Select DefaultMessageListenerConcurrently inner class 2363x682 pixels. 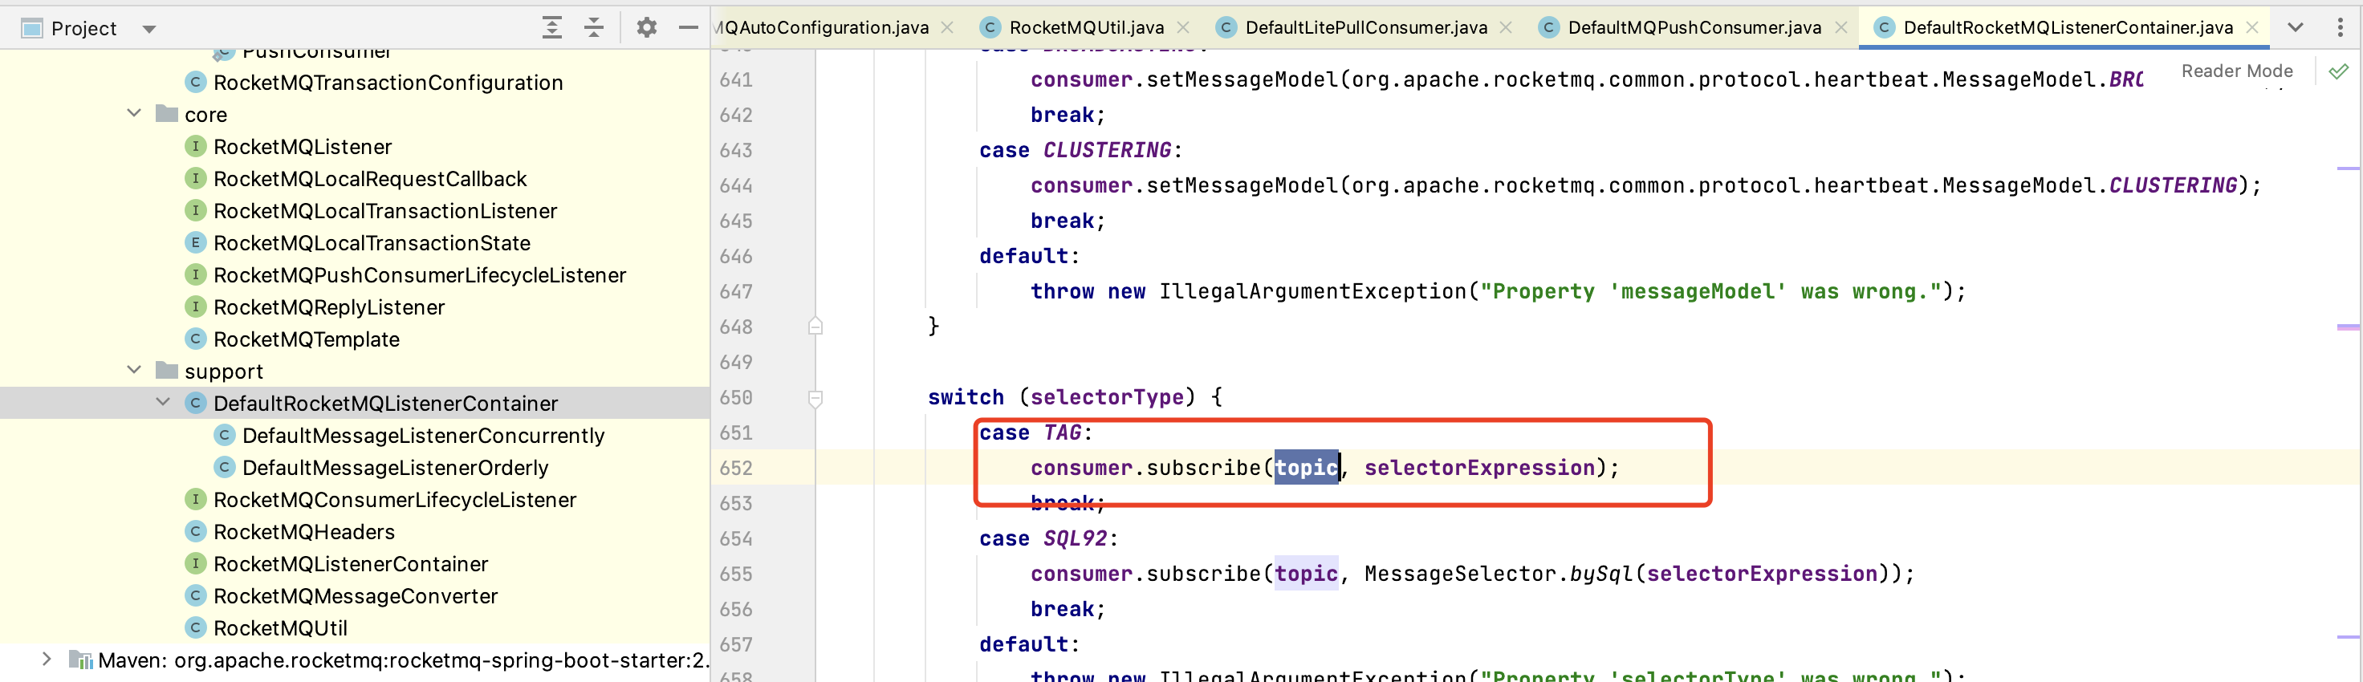click(423, 436)
